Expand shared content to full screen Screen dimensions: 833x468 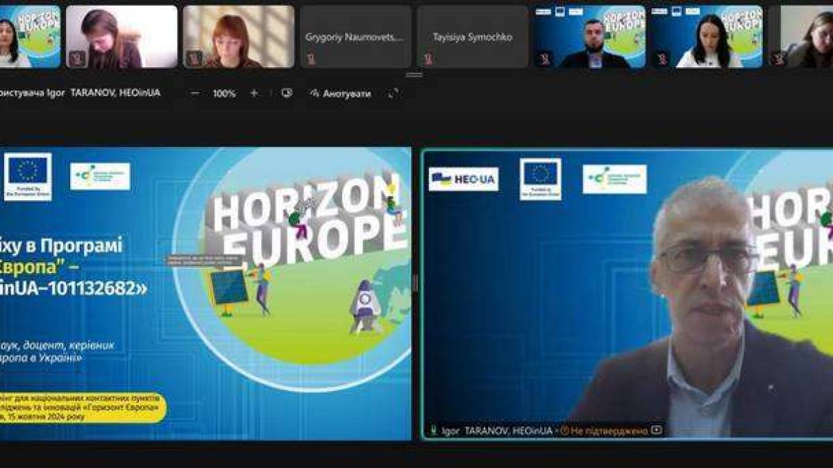tap(394, 93)
